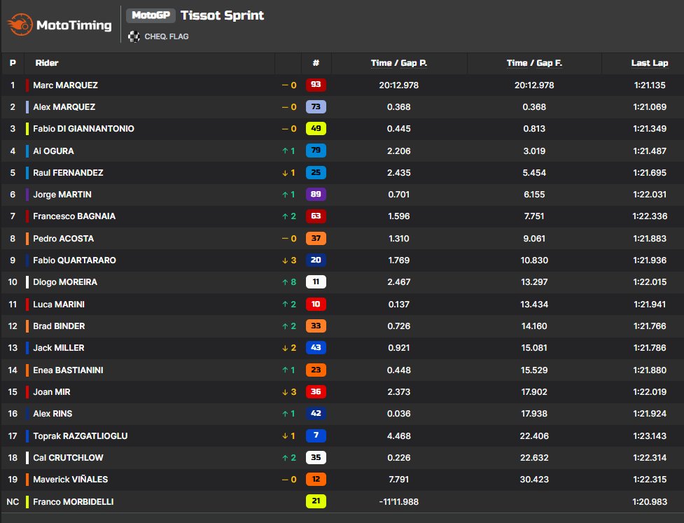This screenshot has width=684, height=523.
Task: Select rider Raul FERNANDEZ
Action: coord(68,173)
